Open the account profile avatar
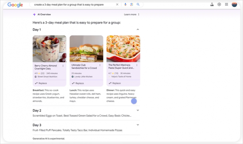 (234, 4)
